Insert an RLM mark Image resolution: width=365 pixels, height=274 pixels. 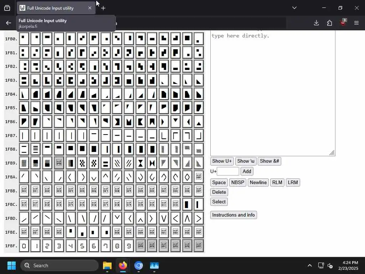[x=277, y=182]
